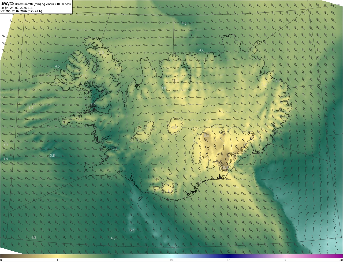This screenshot has height=262, width=343.
Task: Click the 3.8 value in north Iceland
Action: coord(163,88)
